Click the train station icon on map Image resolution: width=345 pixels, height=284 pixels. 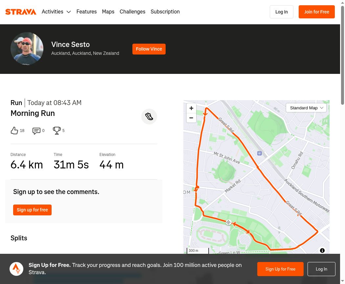pos(260,153)
